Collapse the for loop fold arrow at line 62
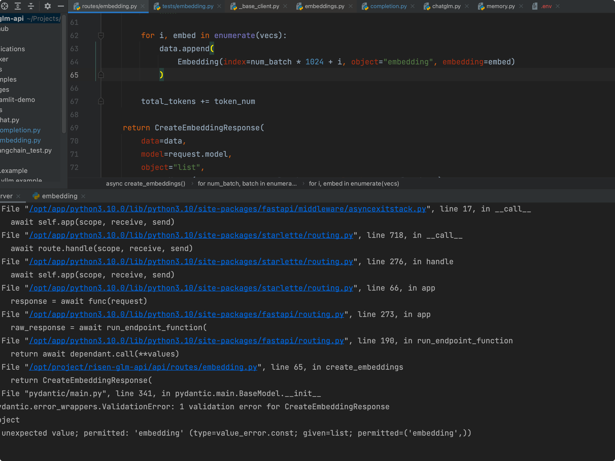 tap(101, 35)
